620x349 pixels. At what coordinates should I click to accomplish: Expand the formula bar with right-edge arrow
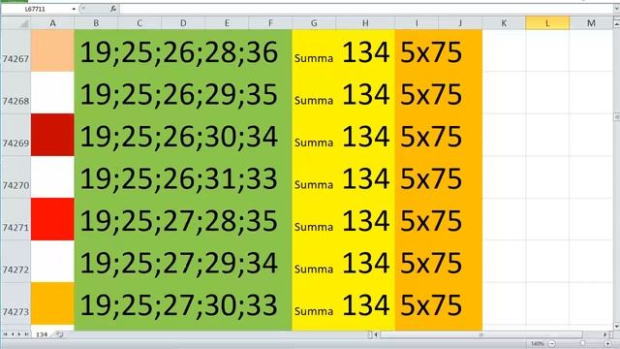(x=616, y=9)
